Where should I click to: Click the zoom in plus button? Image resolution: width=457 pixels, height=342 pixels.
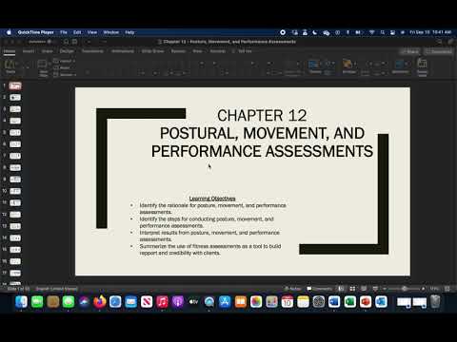tap(424, 289)
